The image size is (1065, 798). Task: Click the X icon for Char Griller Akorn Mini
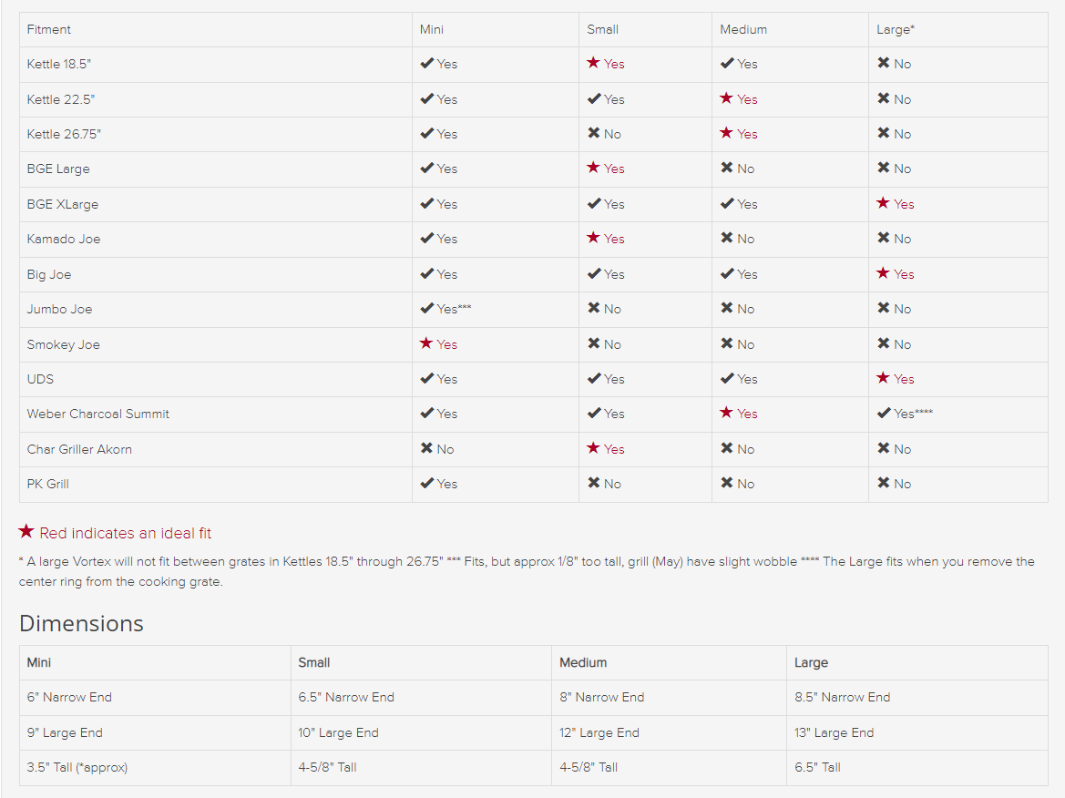(x=426, y=449)
